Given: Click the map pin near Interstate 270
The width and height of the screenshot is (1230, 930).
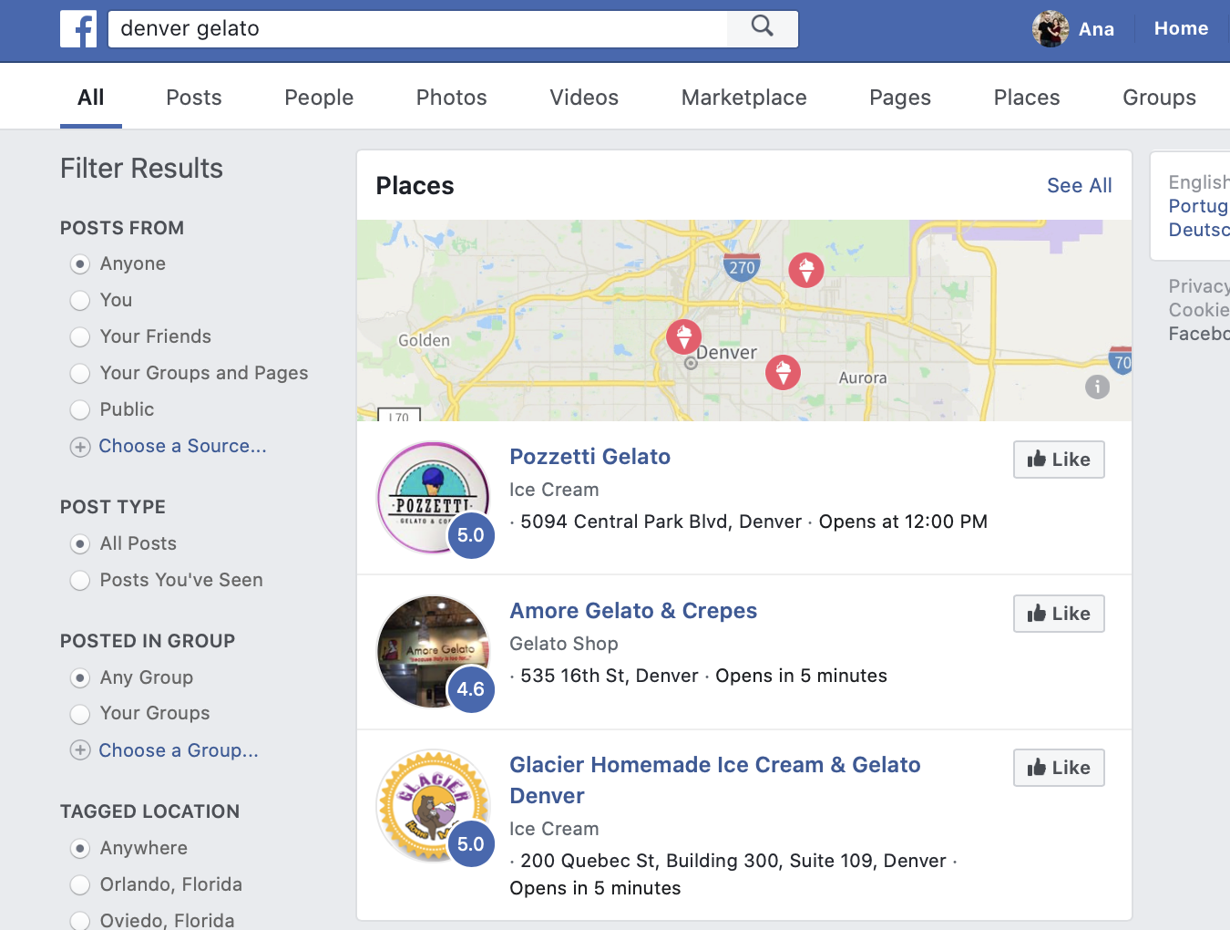Looking at the screenshot, I should point(806,270).
